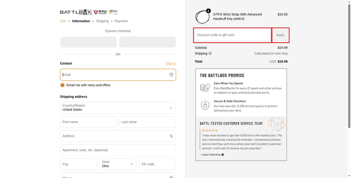
Task: Focus the City field
Action: pyautogui.click(x=78, y=164)
